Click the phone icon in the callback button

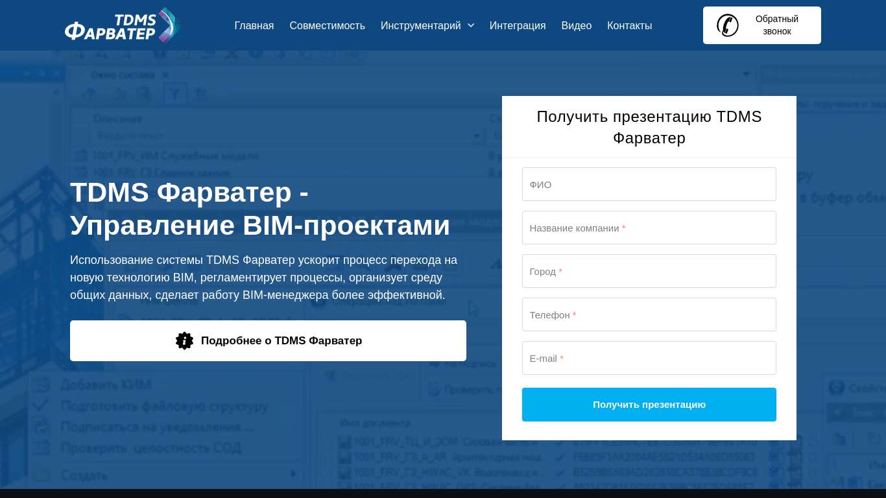[728, 25]
